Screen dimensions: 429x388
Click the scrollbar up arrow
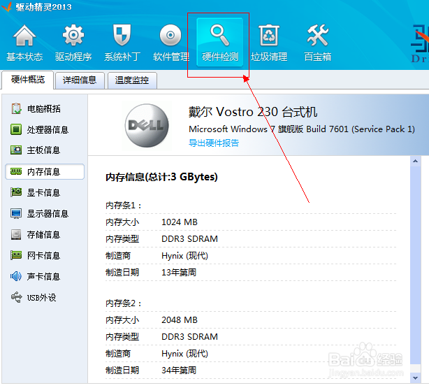click(x=415, y=161)
